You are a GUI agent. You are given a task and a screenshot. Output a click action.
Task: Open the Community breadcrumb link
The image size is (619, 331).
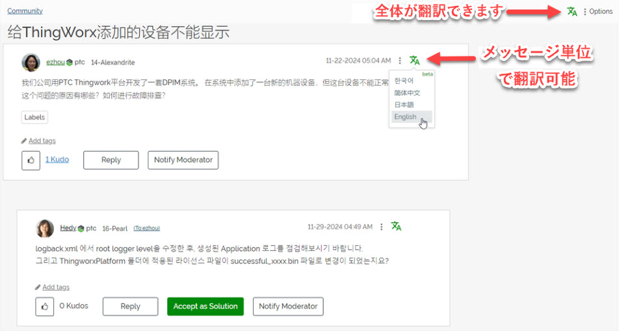[x=25, y=10]
